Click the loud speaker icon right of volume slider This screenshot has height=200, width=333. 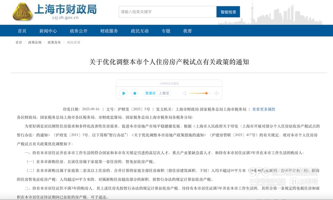(x=216, y=93)
